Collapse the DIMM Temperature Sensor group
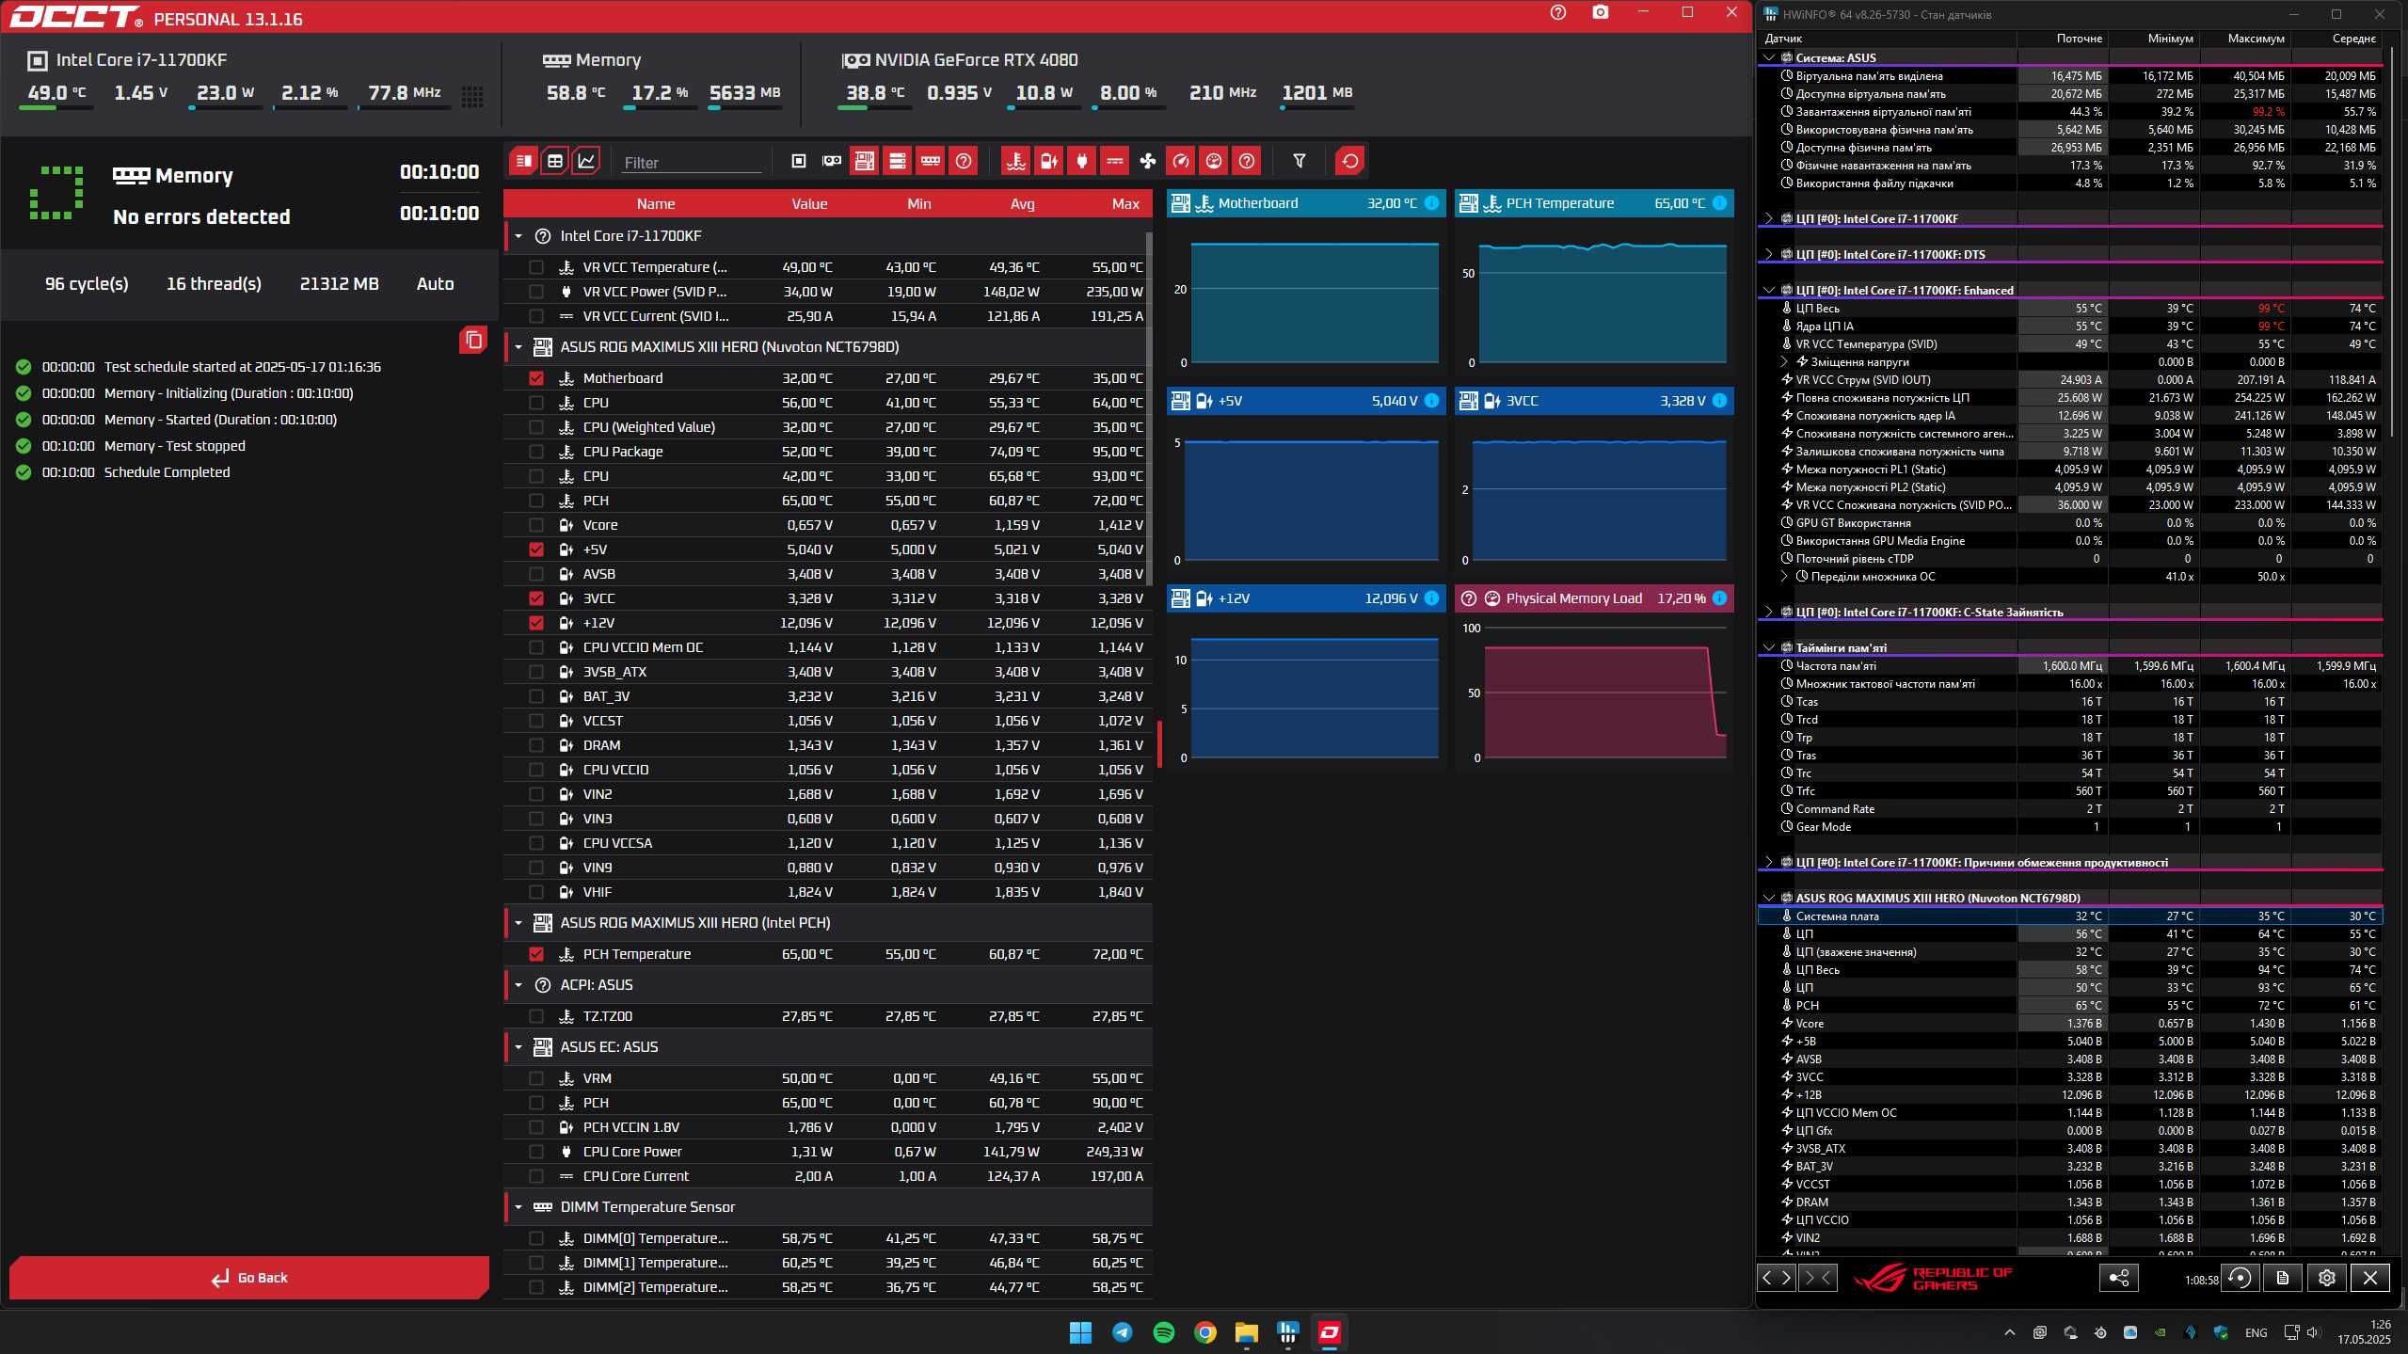 pyautogui.click(x=518, y=1207)
